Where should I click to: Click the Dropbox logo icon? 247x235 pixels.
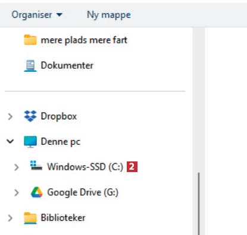pos(30,116)
